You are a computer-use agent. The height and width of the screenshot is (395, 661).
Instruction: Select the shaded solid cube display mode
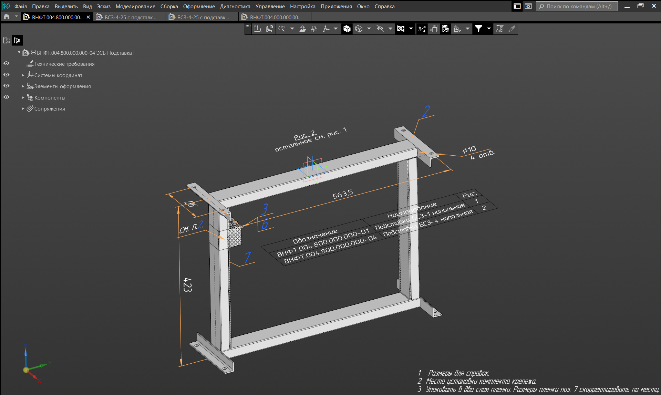347,29
